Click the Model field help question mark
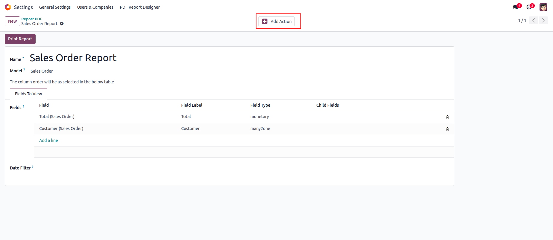Viewport: 553px width, 240px height. (x=24, y=70)
